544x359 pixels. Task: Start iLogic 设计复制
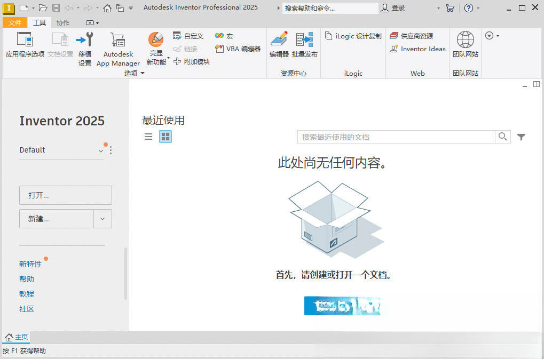tap(353, 36)
